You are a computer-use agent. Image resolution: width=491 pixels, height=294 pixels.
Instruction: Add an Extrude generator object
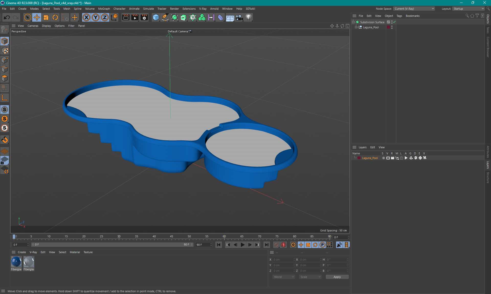coord(184,17)
